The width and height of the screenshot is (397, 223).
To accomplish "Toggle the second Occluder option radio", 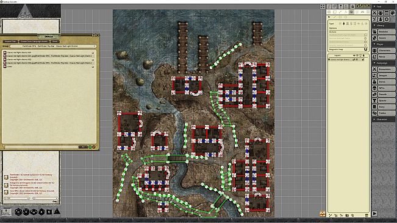I will [365, 38].
